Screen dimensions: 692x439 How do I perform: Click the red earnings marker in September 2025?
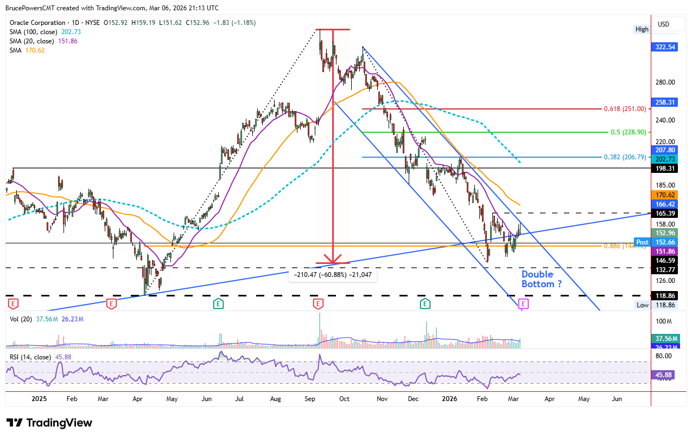(318, 303)
